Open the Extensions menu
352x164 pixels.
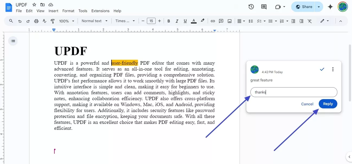tap(100, 11)
